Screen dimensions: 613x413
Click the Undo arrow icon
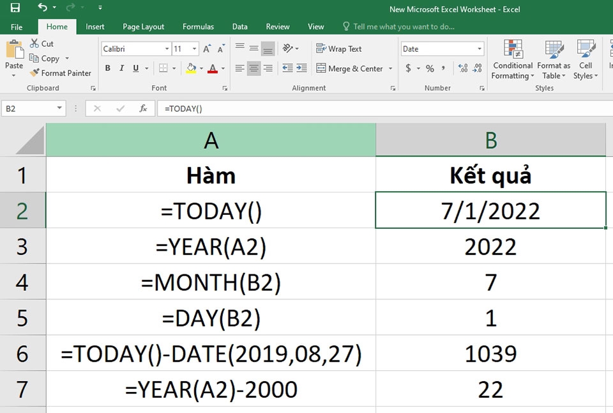point(43,8)
